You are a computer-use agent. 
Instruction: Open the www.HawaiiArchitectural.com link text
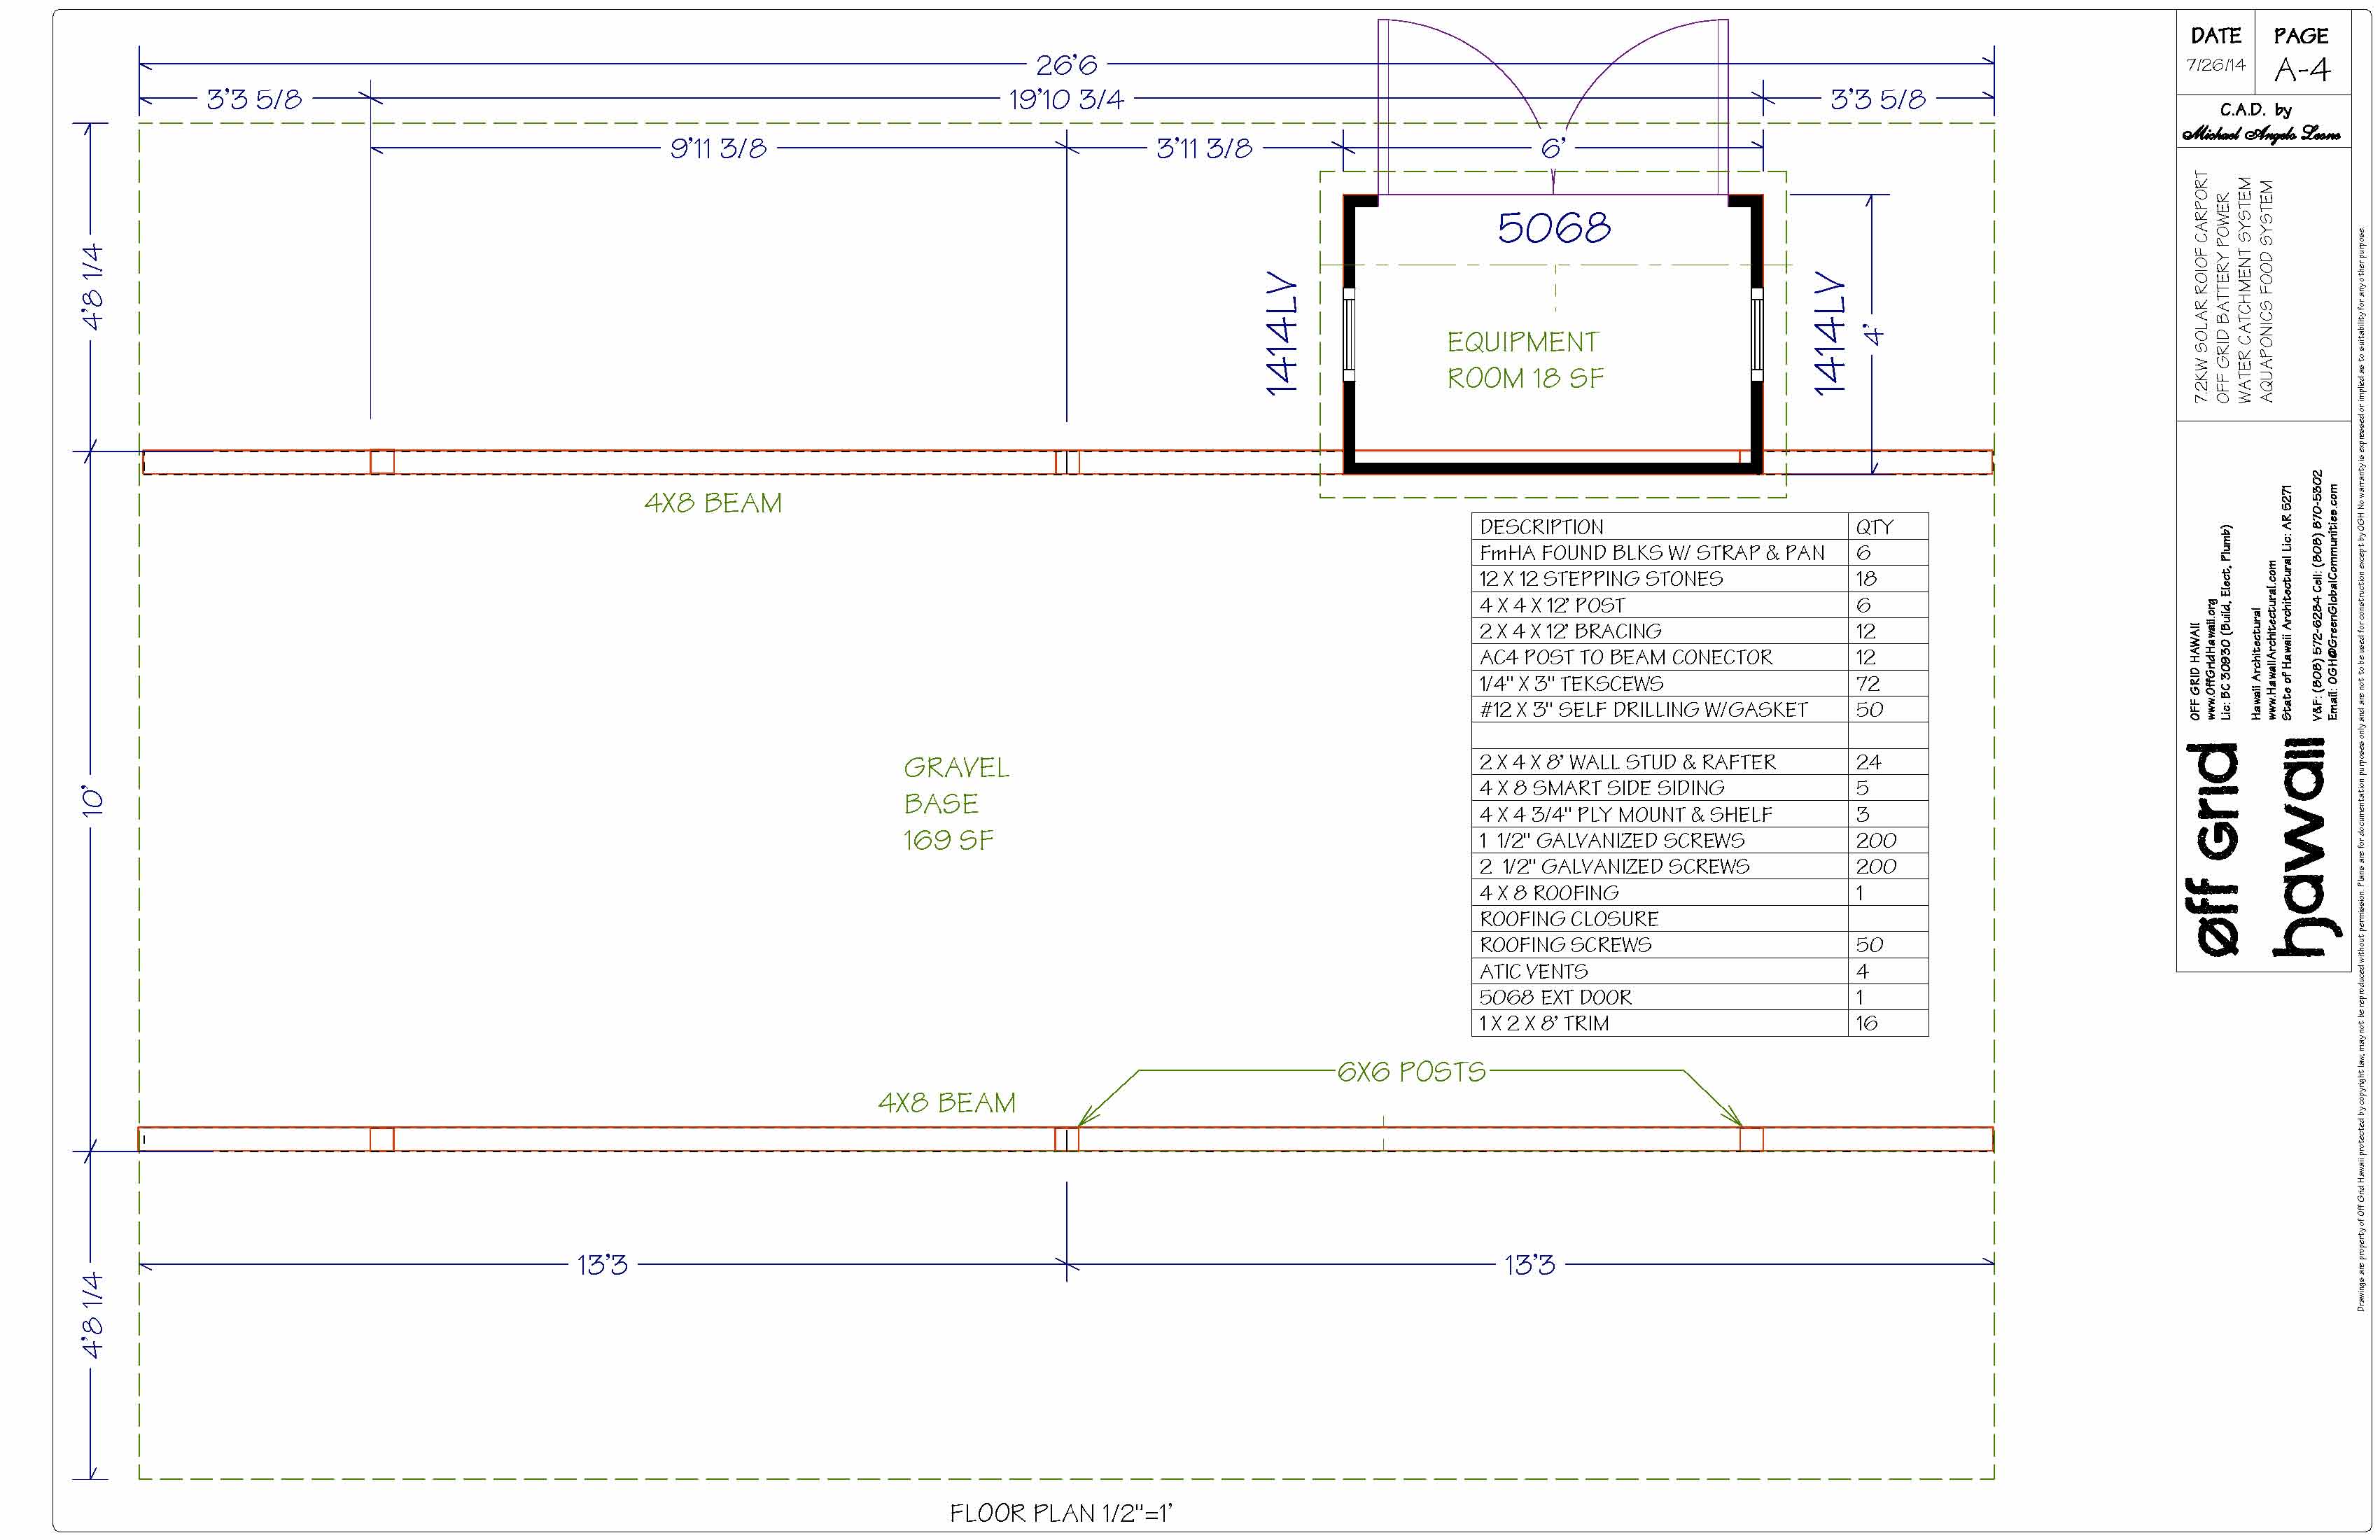click(x=2271, y=640)
